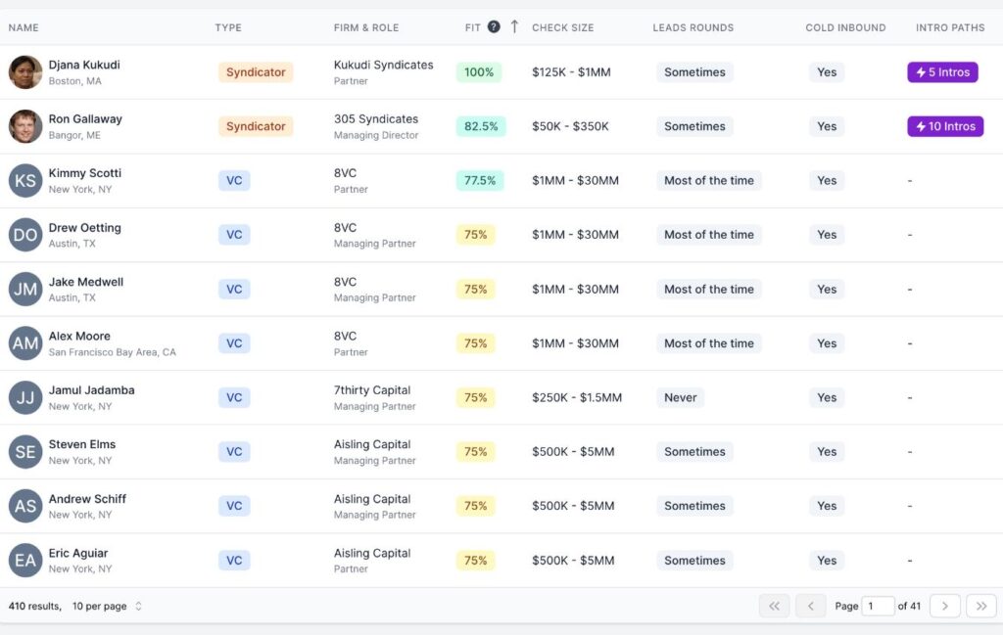Click the stepper beside 10 per page
The image size is (1003, 635).
click(x=136, y=606)
